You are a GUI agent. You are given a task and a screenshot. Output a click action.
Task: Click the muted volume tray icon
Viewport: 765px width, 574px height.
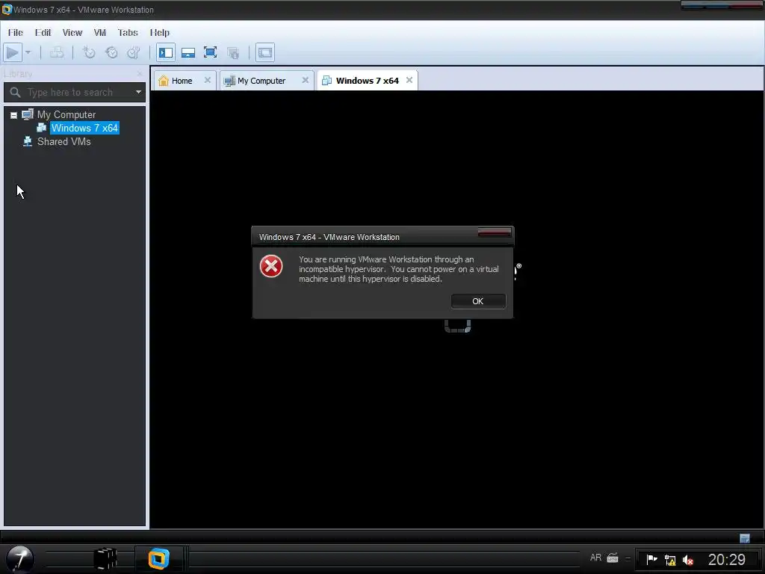[x=688, y=560]
